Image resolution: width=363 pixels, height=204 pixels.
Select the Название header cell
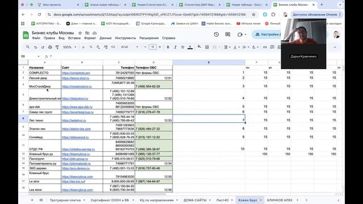(x=45, y=67)
